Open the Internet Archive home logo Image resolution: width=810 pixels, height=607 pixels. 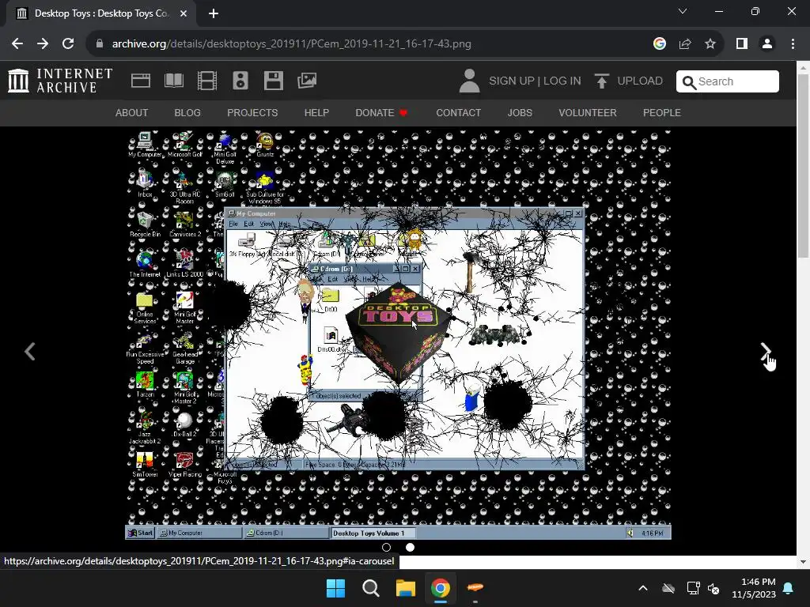coord(60,81)
